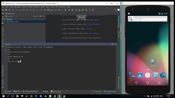Hide the Terminal panel with its arrow icon
This screenshot has height=98, width=175.
pos(116,44)
